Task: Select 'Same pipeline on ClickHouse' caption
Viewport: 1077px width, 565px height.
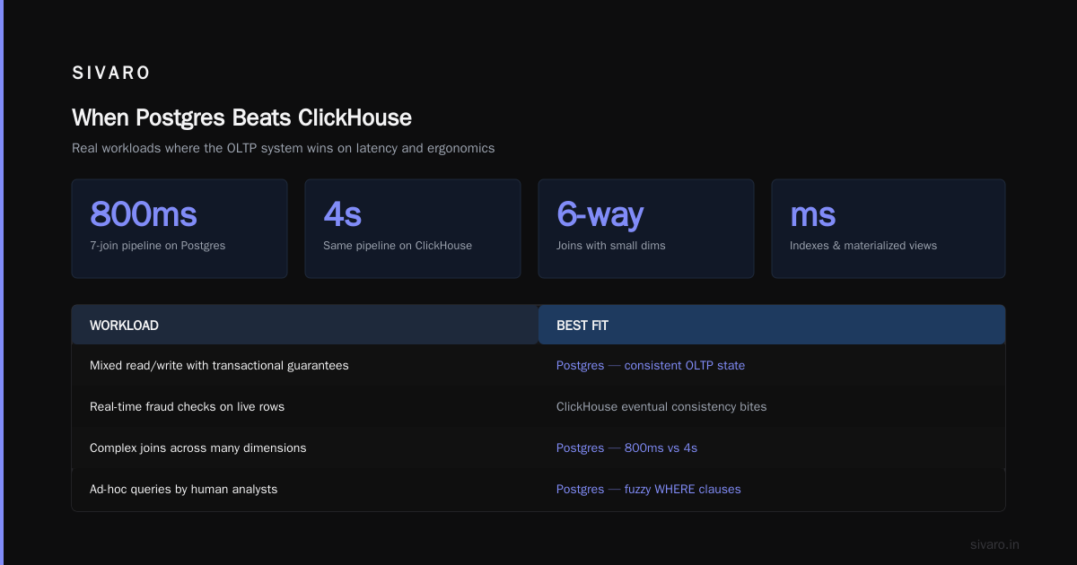Action: click(398, 245)
